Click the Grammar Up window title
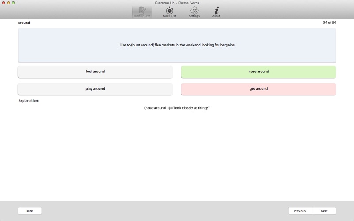354x221 pixels. tap(177, 3)
